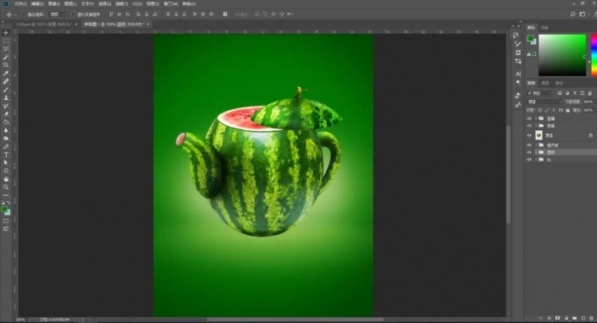Select the Healing Brush tool
The image size is (597, 323).
6,81
